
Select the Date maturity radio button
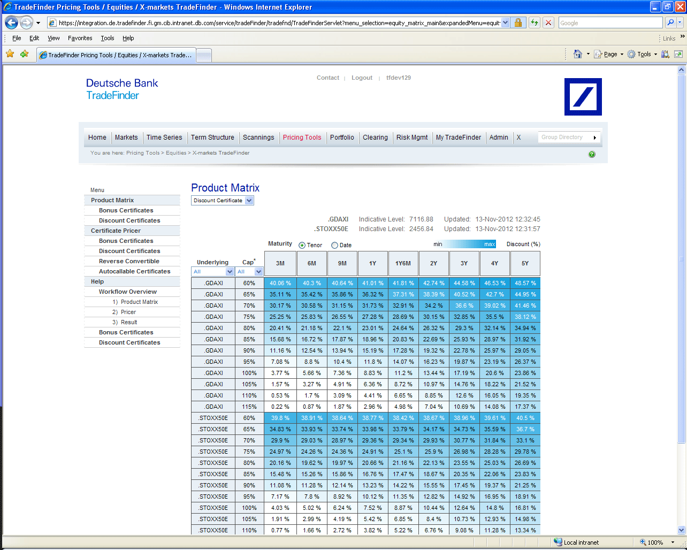[x=334, y=246]
